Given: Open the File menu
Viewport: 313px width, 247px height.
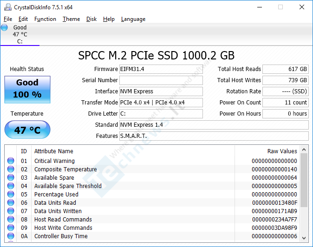Looking at the screenshot, I should pyautogui.click(x=8, y=19).
